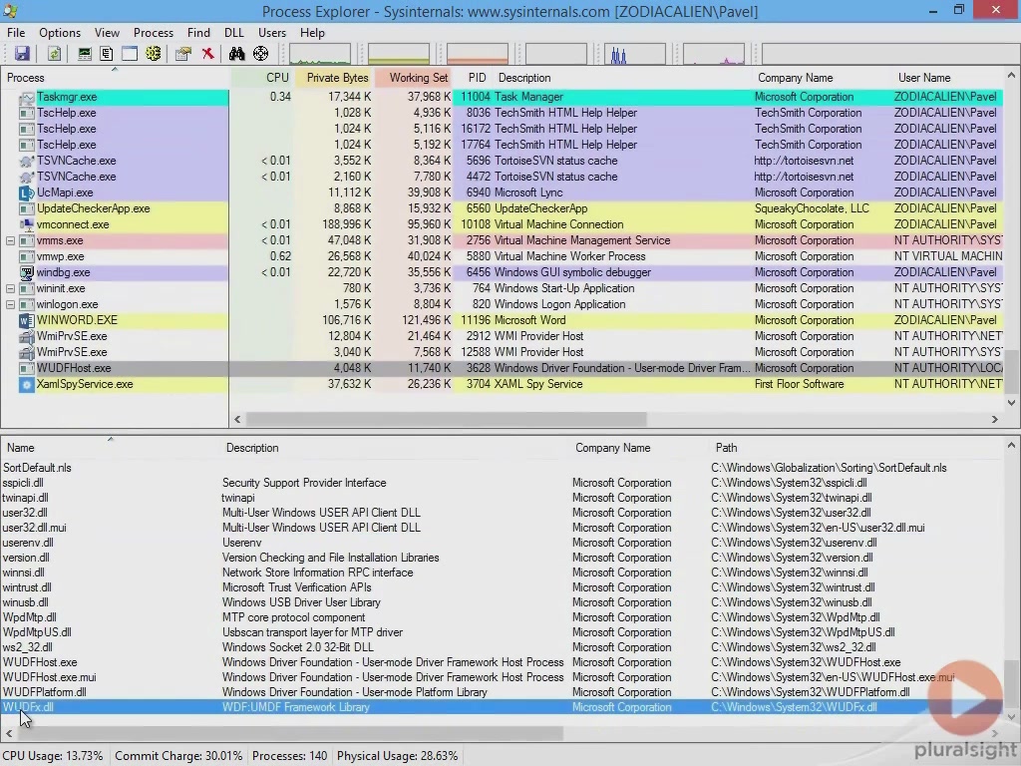
Task: Click the Save toolbar icon
Action: point(22,54)
